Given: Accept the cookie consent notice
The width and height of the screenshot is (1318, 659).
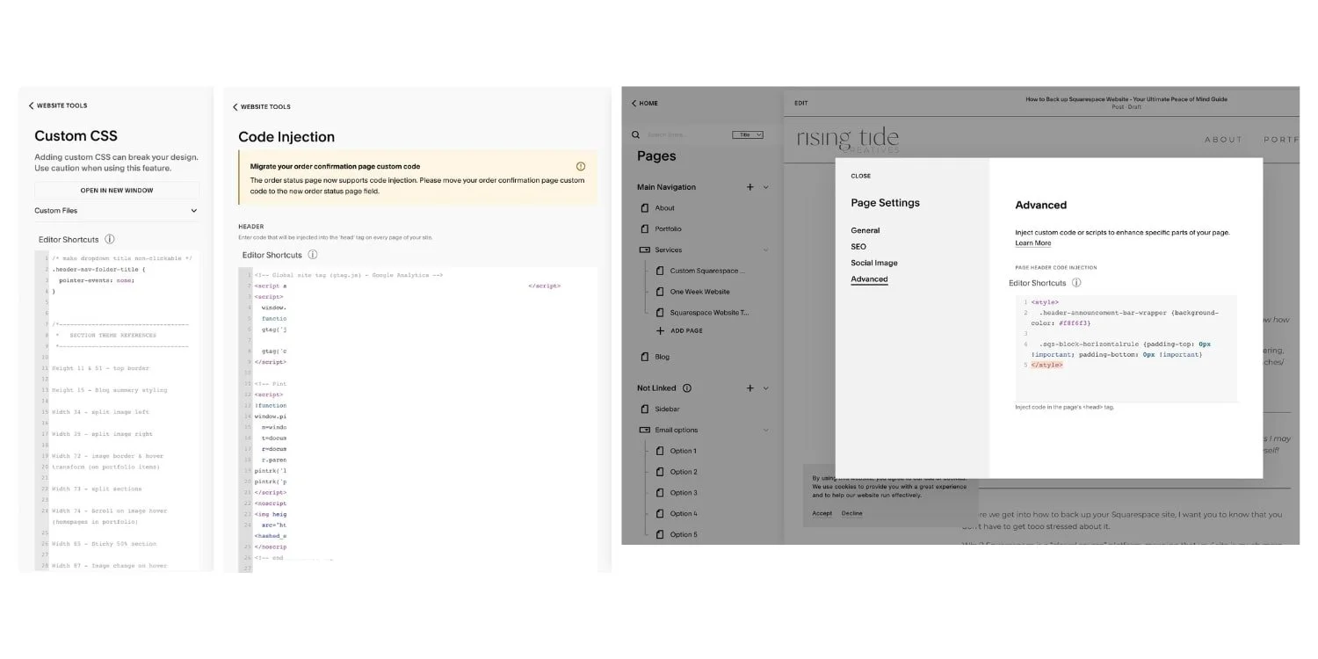Looking at the screenshot, I should coord(822,513).
